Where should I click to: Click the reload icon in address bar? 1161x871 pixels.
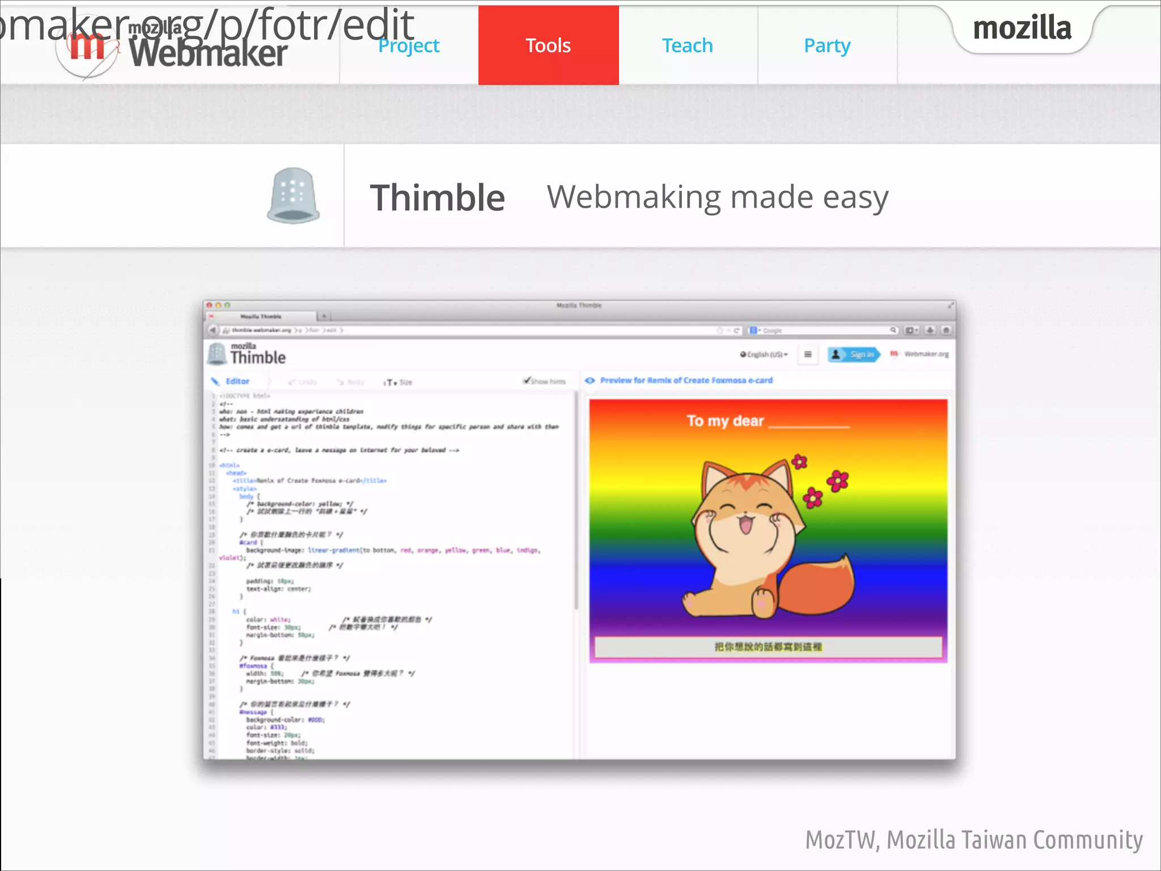tap(736, 330)
